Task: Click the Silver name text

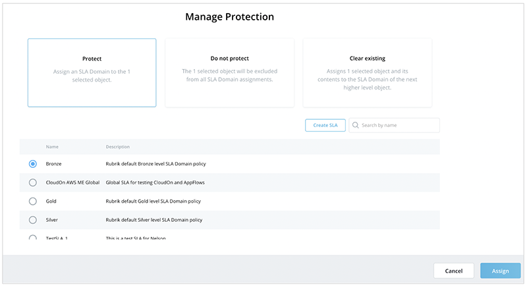Action: click(52, 221)
